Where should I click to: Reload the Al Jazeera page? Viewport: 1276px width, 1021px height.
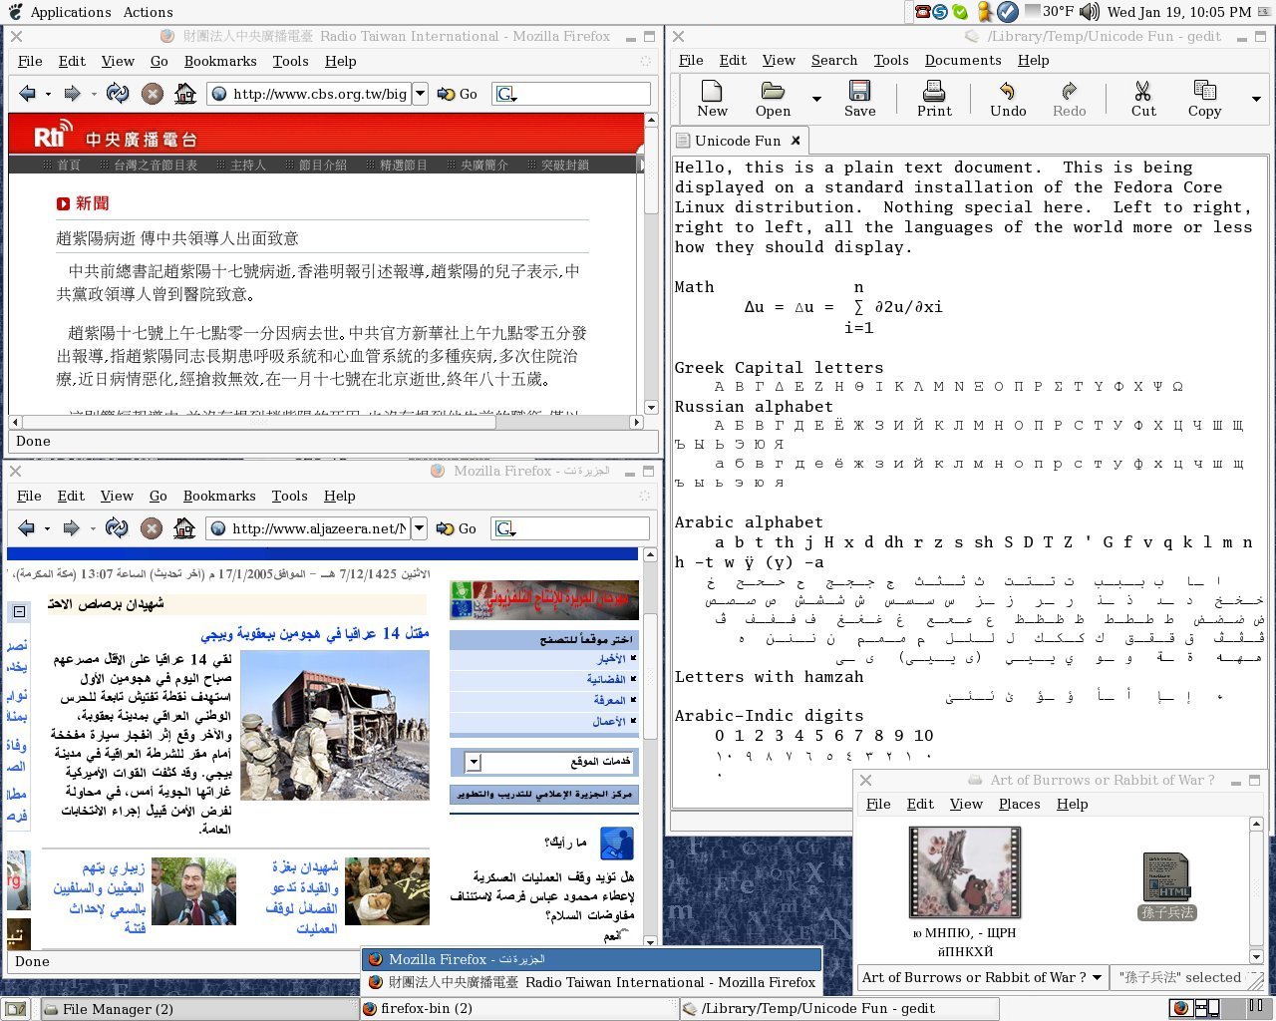point(117,528)
